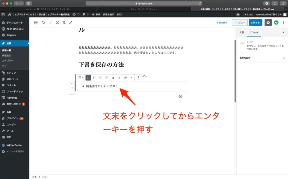The image size is (288, 179).
Task: Redo the last undone edit
Action: (x=50, y=22)
